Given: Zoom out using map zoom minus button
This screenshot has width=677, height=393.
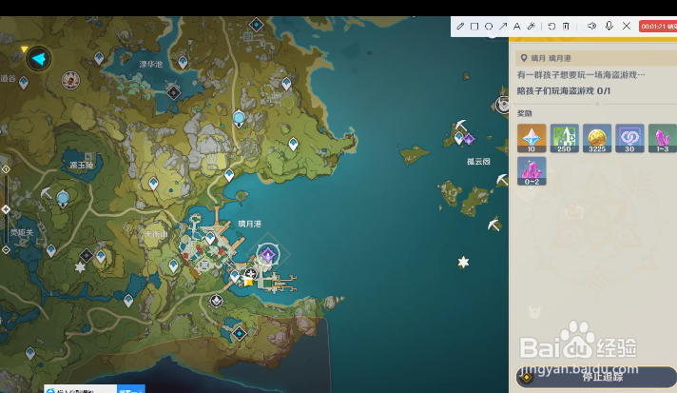Looking at the screenshot, I should click(6, 249).
